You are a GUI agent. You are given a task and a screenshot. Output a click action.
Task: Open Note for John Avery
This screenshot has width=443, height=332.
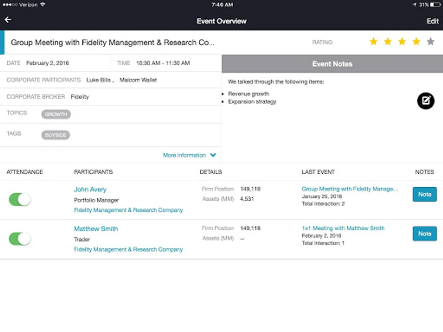point(425,194)
